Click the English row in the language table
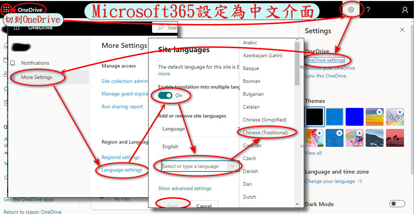Image resolution: width=414 pixels, height=214 pixels. (x=199, y=146)
